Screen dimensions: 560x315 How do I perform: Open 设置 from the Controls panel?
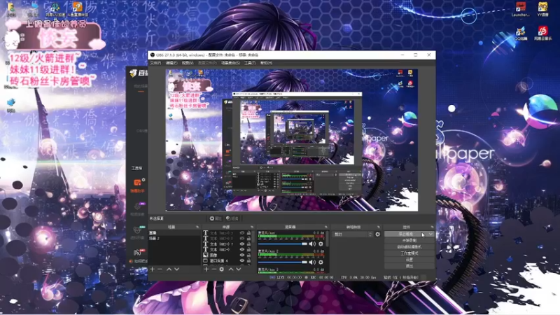coord(409,260)
